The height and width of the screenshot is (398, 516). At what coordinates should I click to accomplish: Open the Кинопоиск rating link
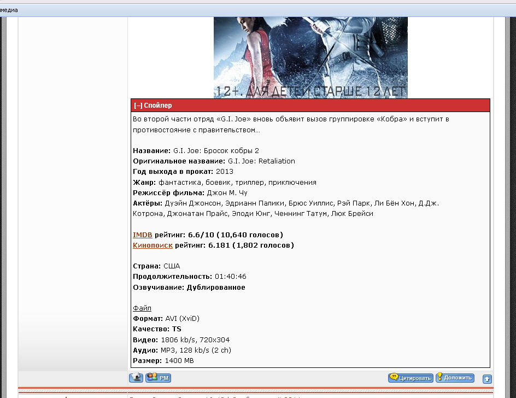pyautogui.click(x=153, y=245)
